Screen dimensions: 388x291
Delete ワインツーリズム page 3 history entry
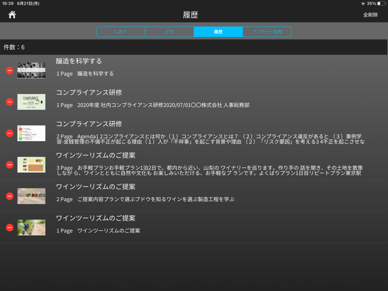point(10,165)
